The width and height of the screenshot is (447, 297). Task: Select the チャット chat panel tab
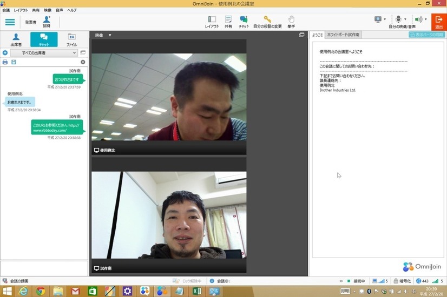[44, 39]
